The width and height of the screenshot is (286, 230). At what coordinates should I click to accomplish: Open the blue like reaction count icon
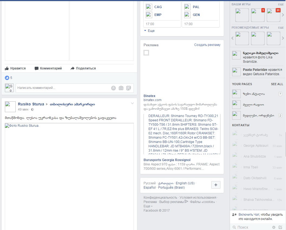coord(7,78)
